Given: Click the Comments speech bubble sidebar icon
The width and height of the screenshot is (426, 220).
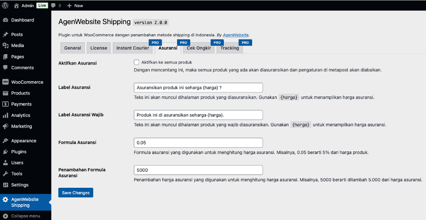Looking at the screenshot, I should tap(5, 68).
